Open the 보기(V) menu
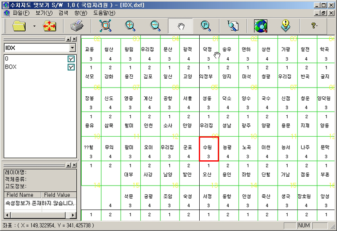The height and width of the screenshot is (231, 337). [x=44, y=13]
